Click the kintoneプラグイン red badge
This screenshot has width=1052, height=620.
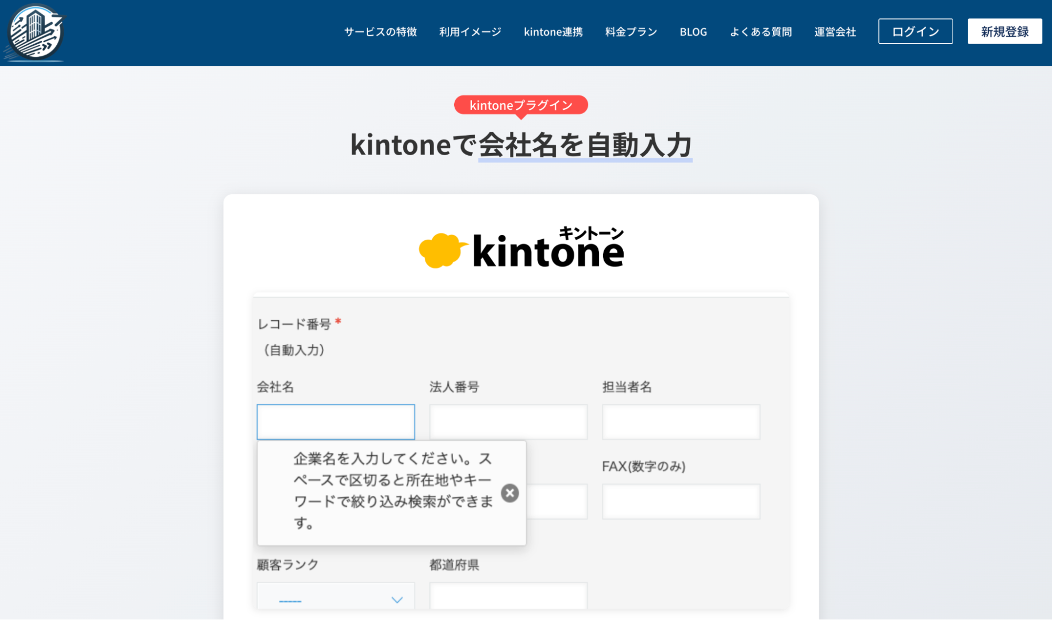coord(520,105)
